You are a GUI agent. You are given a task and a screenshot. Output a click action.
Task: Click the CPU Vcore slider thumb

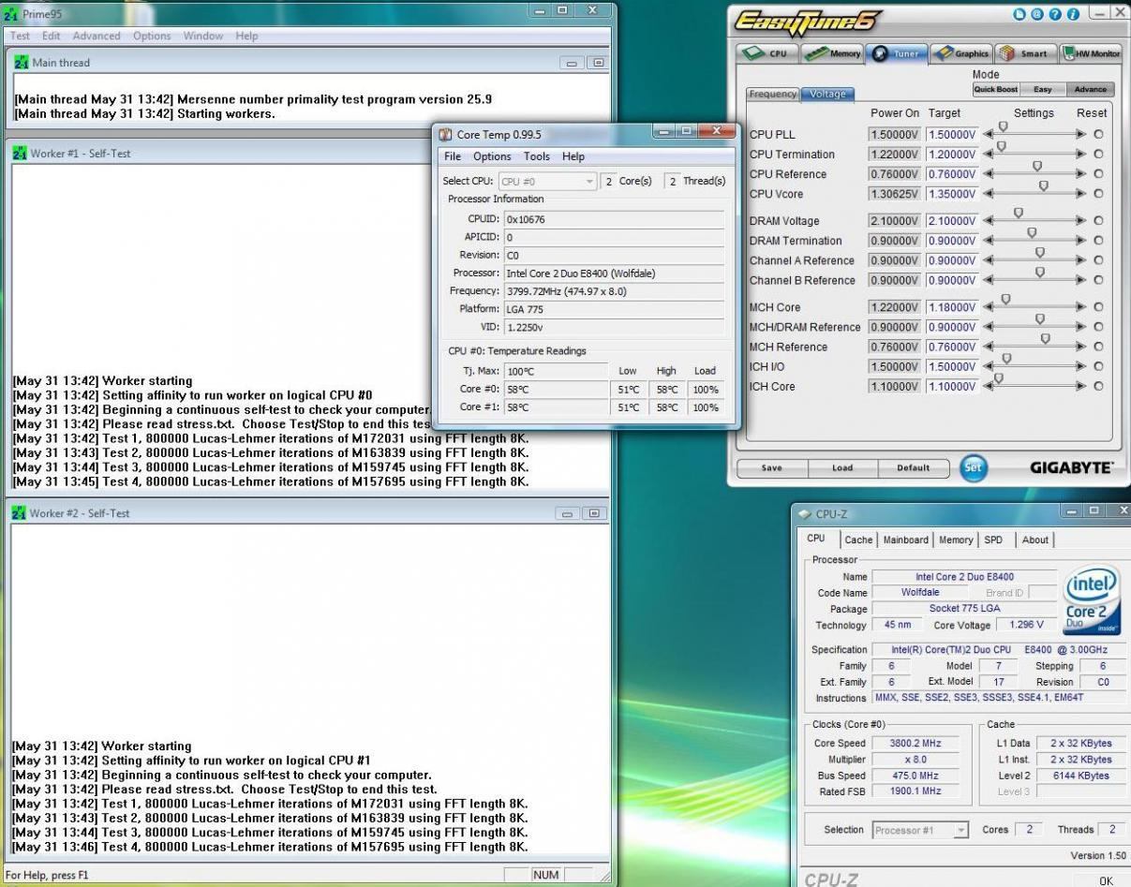(1043, 185)
